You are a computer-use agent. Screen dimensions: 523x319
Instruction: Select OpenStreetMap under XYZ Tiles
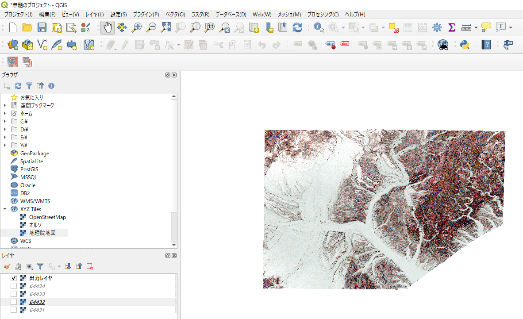click(x=47, y=217)
